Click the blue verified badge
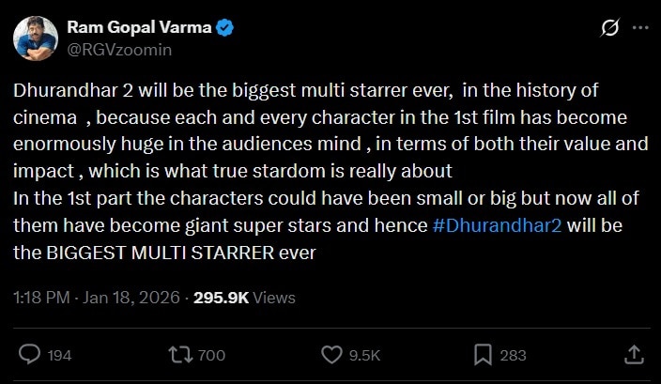The width and height of the screenshot is (661, 384). 224,28
